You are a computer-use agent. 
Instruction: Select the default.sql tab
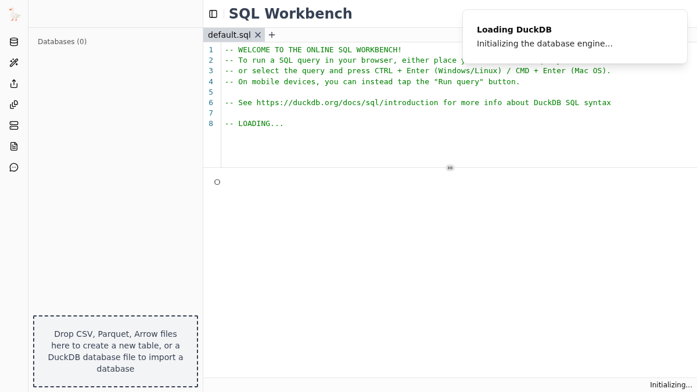point(229,35)
